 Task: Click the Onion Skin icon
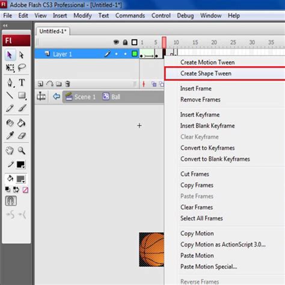tap(154, 84)
